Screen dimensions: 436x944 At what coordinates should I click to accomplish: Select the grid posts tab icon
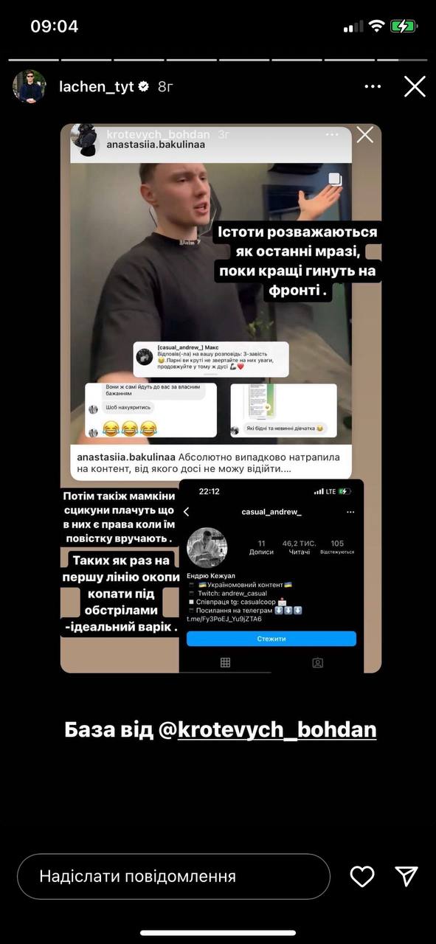(x=226, y=662)
